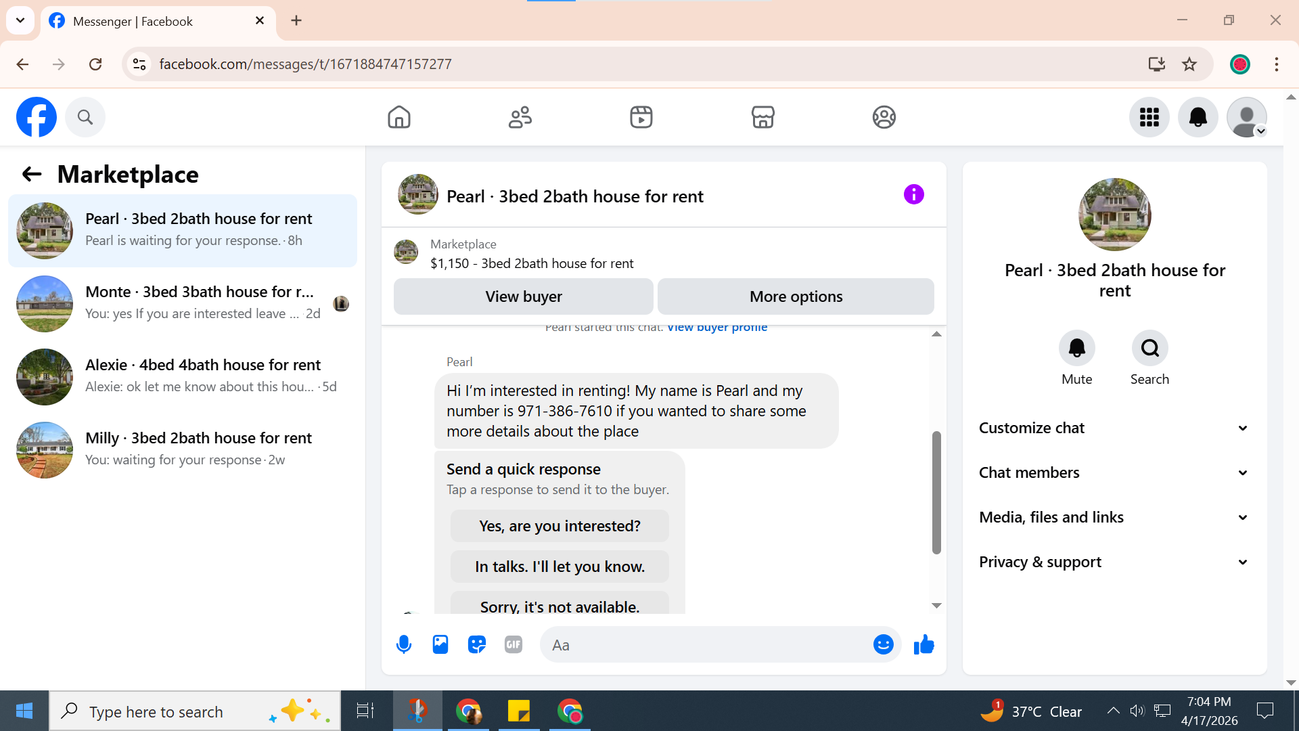The image size is (1299, 731).
Task: Open Facebook notifications bell
Action: point(1198,117)
